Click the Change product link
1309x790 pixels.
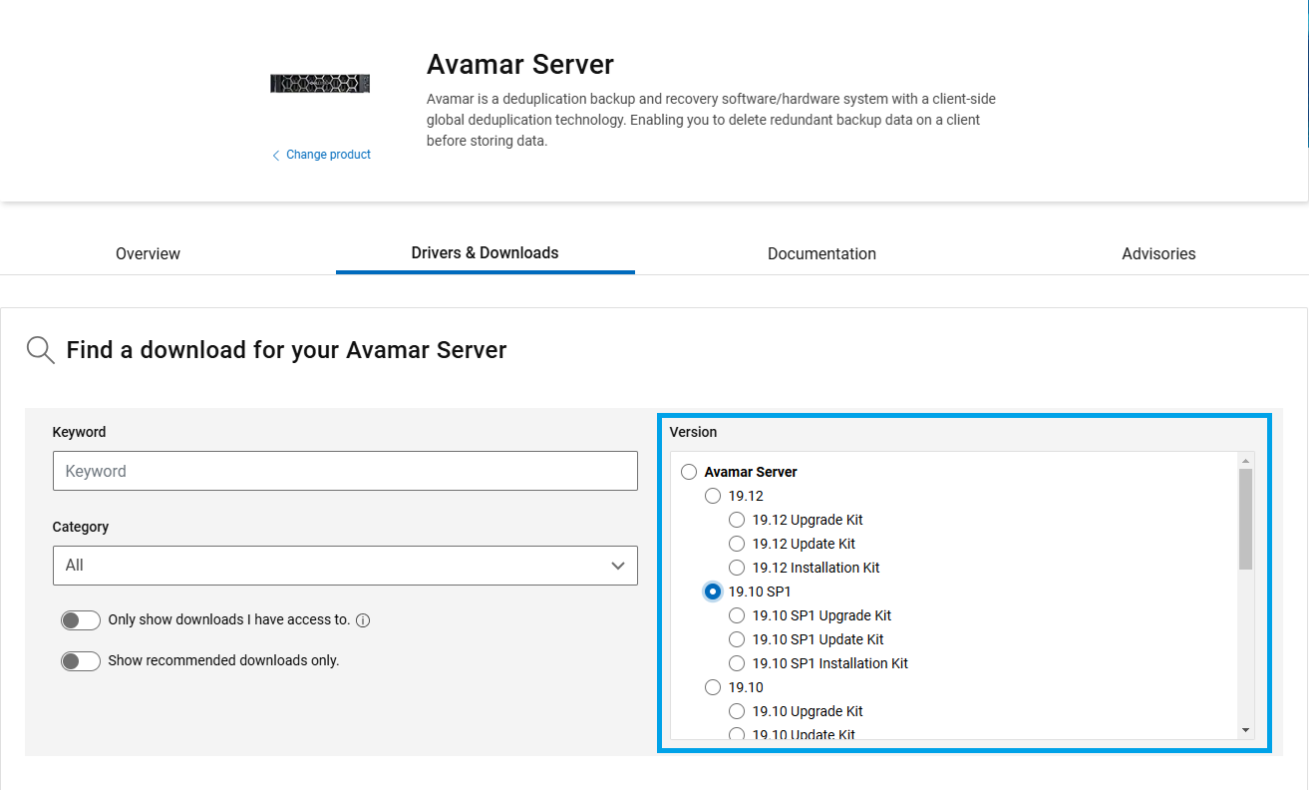(x=327, y=155)
